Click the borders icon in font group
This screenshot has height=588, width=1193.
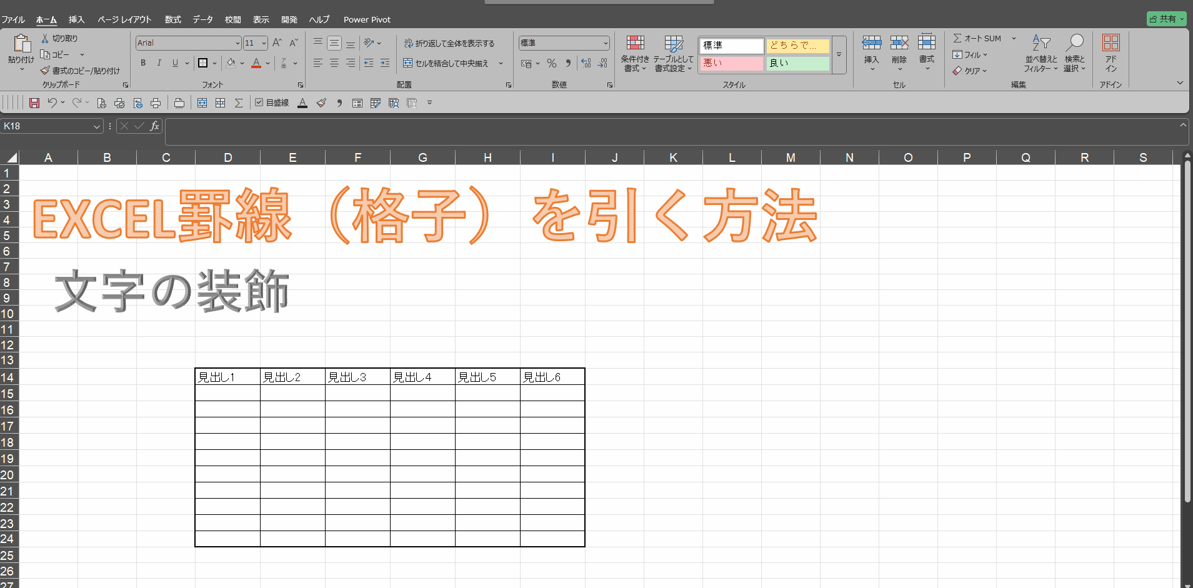(202, 63)
